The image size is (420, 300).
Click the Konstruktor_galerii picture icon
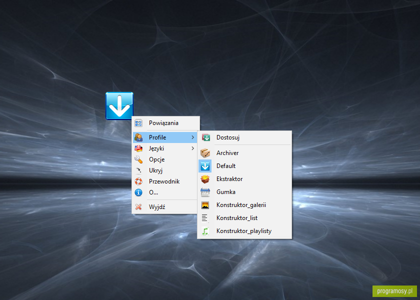pos(205,205)
